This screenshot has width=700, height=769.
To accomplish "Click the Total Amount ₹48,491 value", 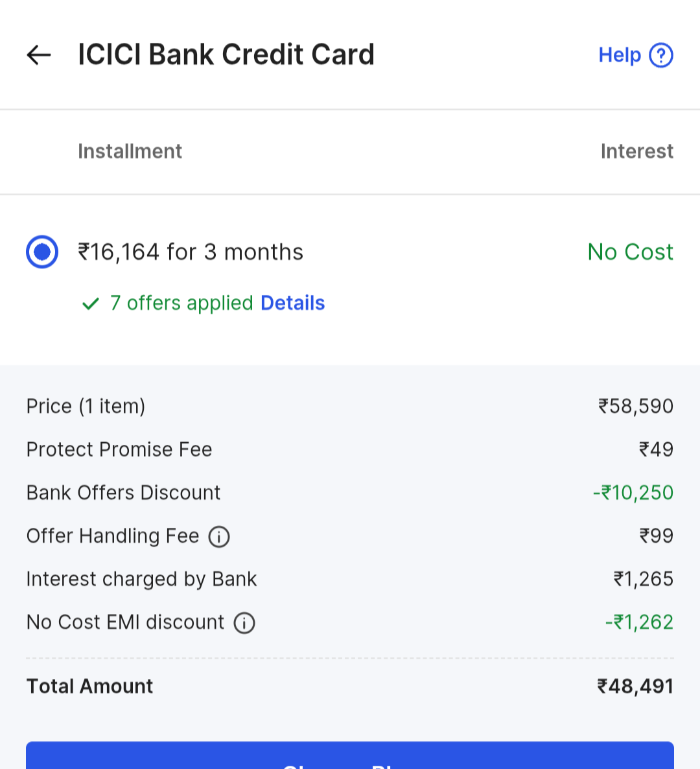I will pyautogui.click(x=635, y=686).
